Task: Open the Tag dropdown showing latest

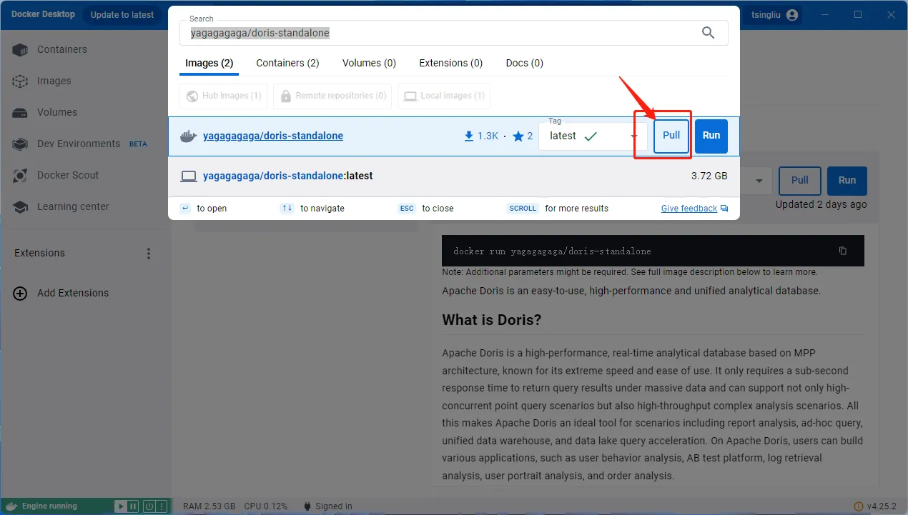Action: coord(593,136)
